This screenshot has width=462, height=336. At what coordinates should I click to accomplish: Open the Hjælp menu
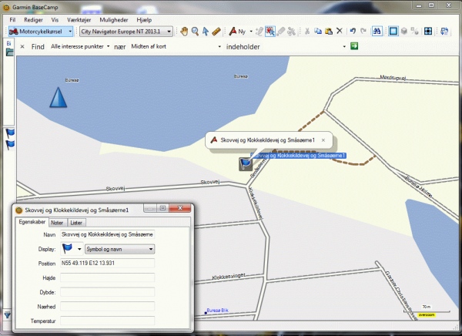point(144,20)
